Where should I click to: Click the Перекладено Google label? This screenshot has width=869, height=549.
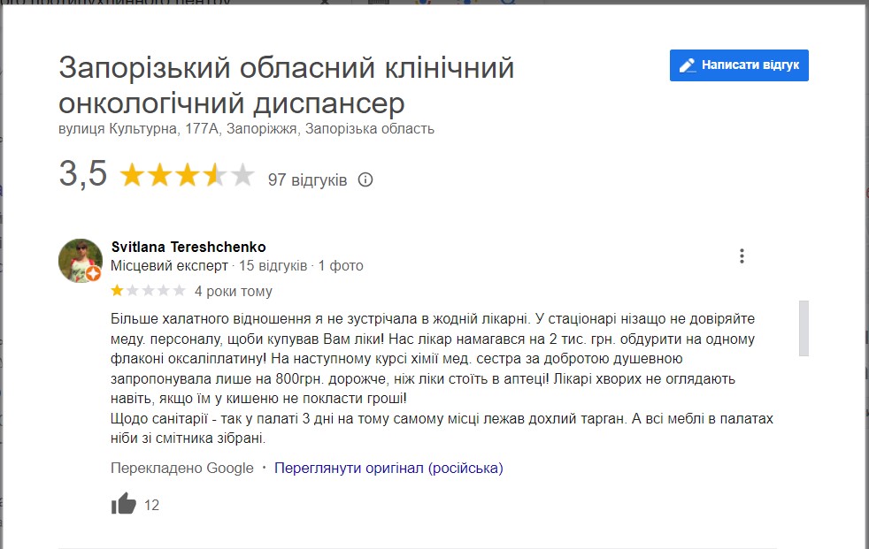click(x=181, y=468)
